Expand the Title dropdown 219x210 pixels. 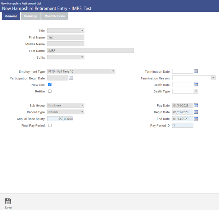[82, 31]
